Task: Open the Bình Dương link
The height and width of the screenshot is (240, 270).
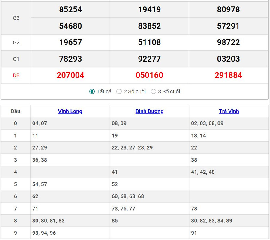Action: click(x=149, y=111)
